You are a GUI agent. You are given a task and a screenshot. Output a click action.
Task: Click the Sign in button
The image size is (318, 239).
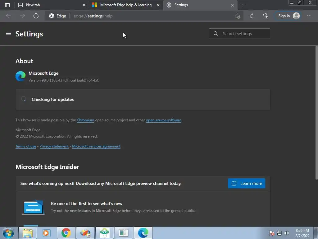pos(287,16)
